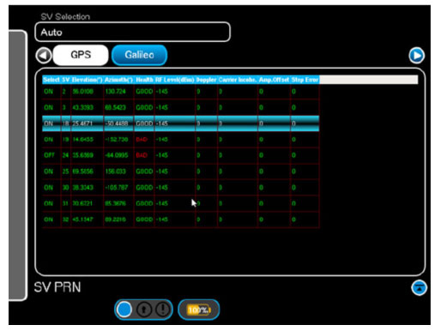
Task: Open the SV Selection Auto dropdown
Action: 132,32
